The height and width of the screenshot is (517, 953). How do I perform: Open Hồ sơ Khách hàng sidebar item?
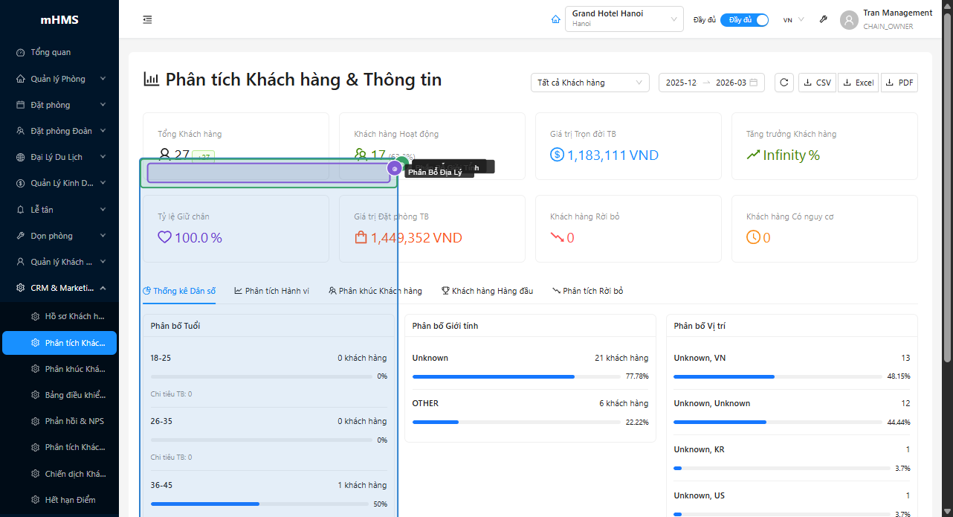(74, 316)
